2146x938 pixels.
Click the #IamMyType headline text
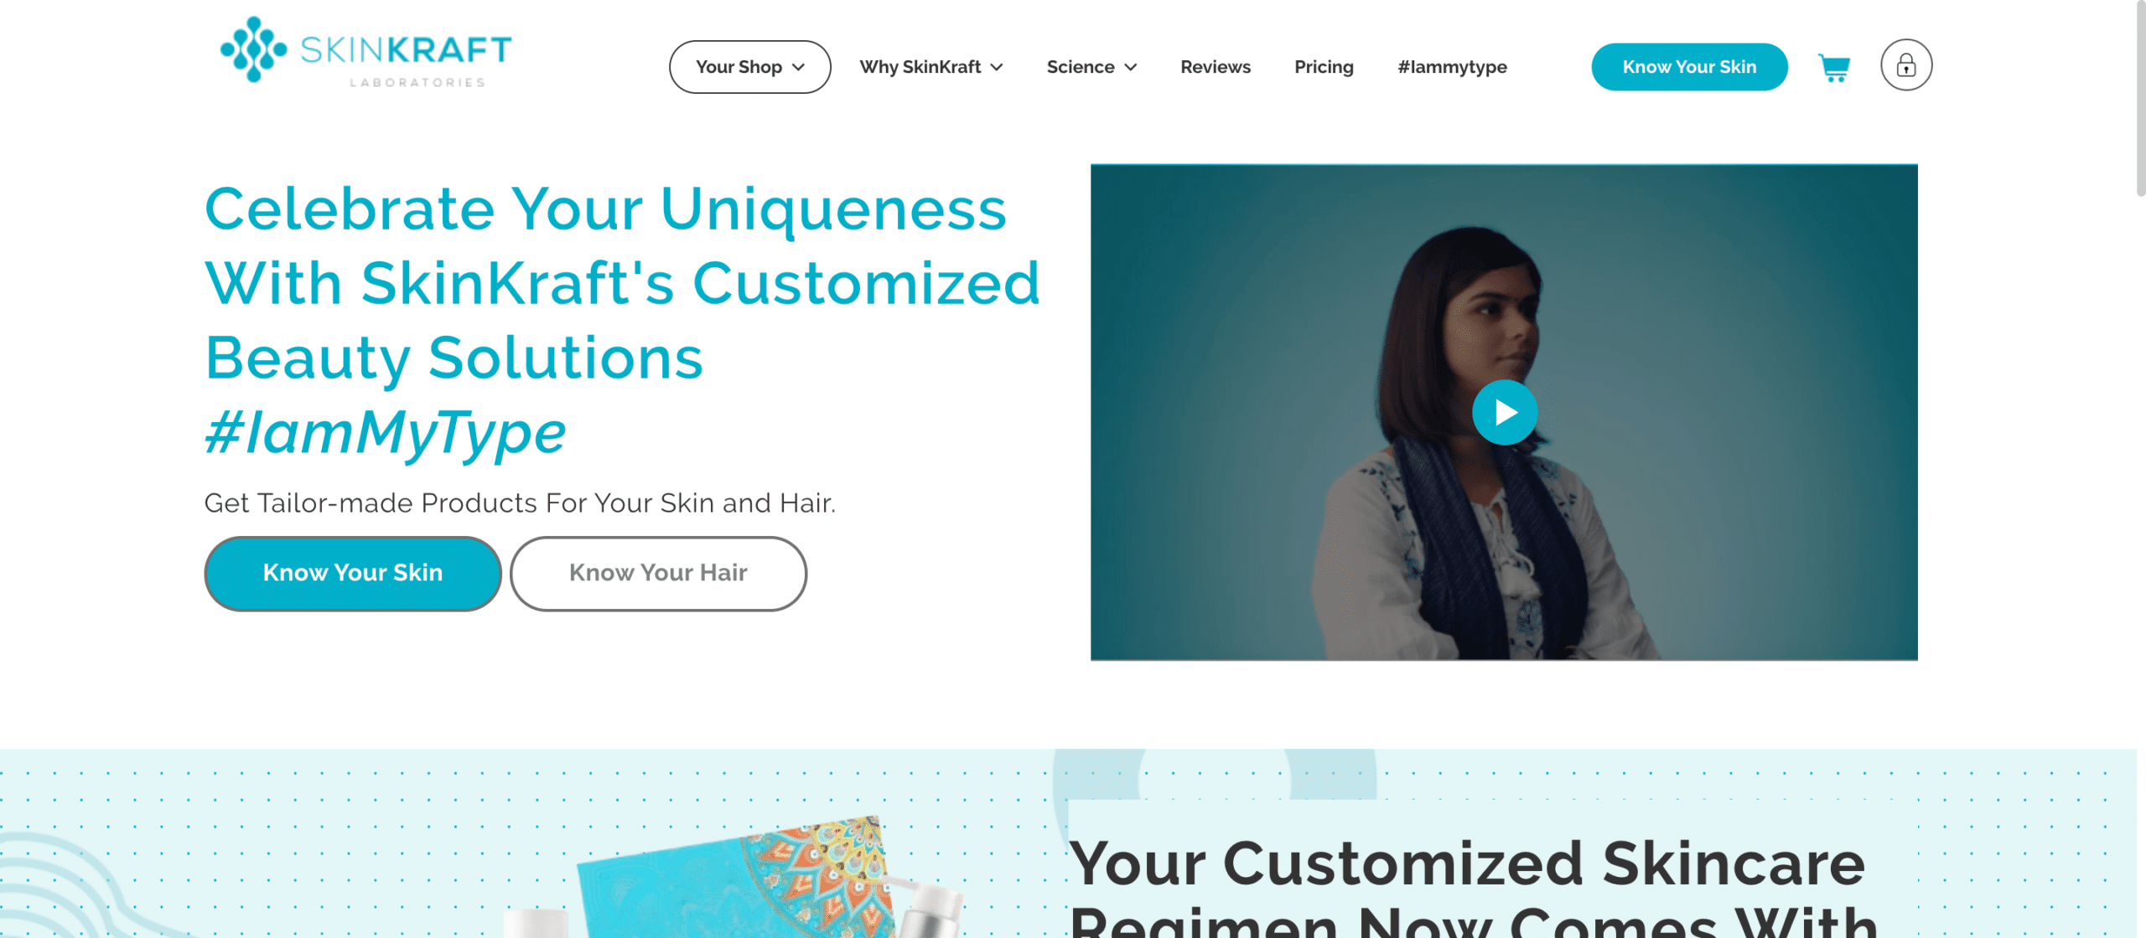(386, 432)
